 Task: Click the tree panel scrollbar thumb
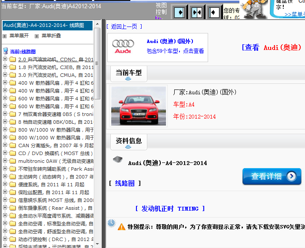(97, 63)
